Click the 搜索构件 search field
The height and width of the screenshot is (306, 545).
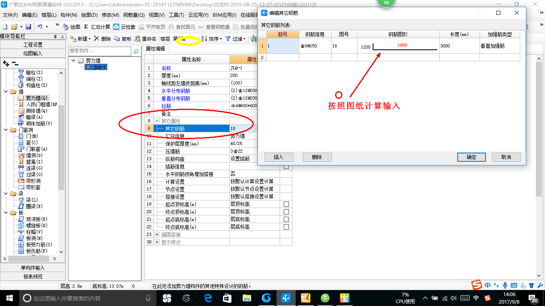(100, 51)
